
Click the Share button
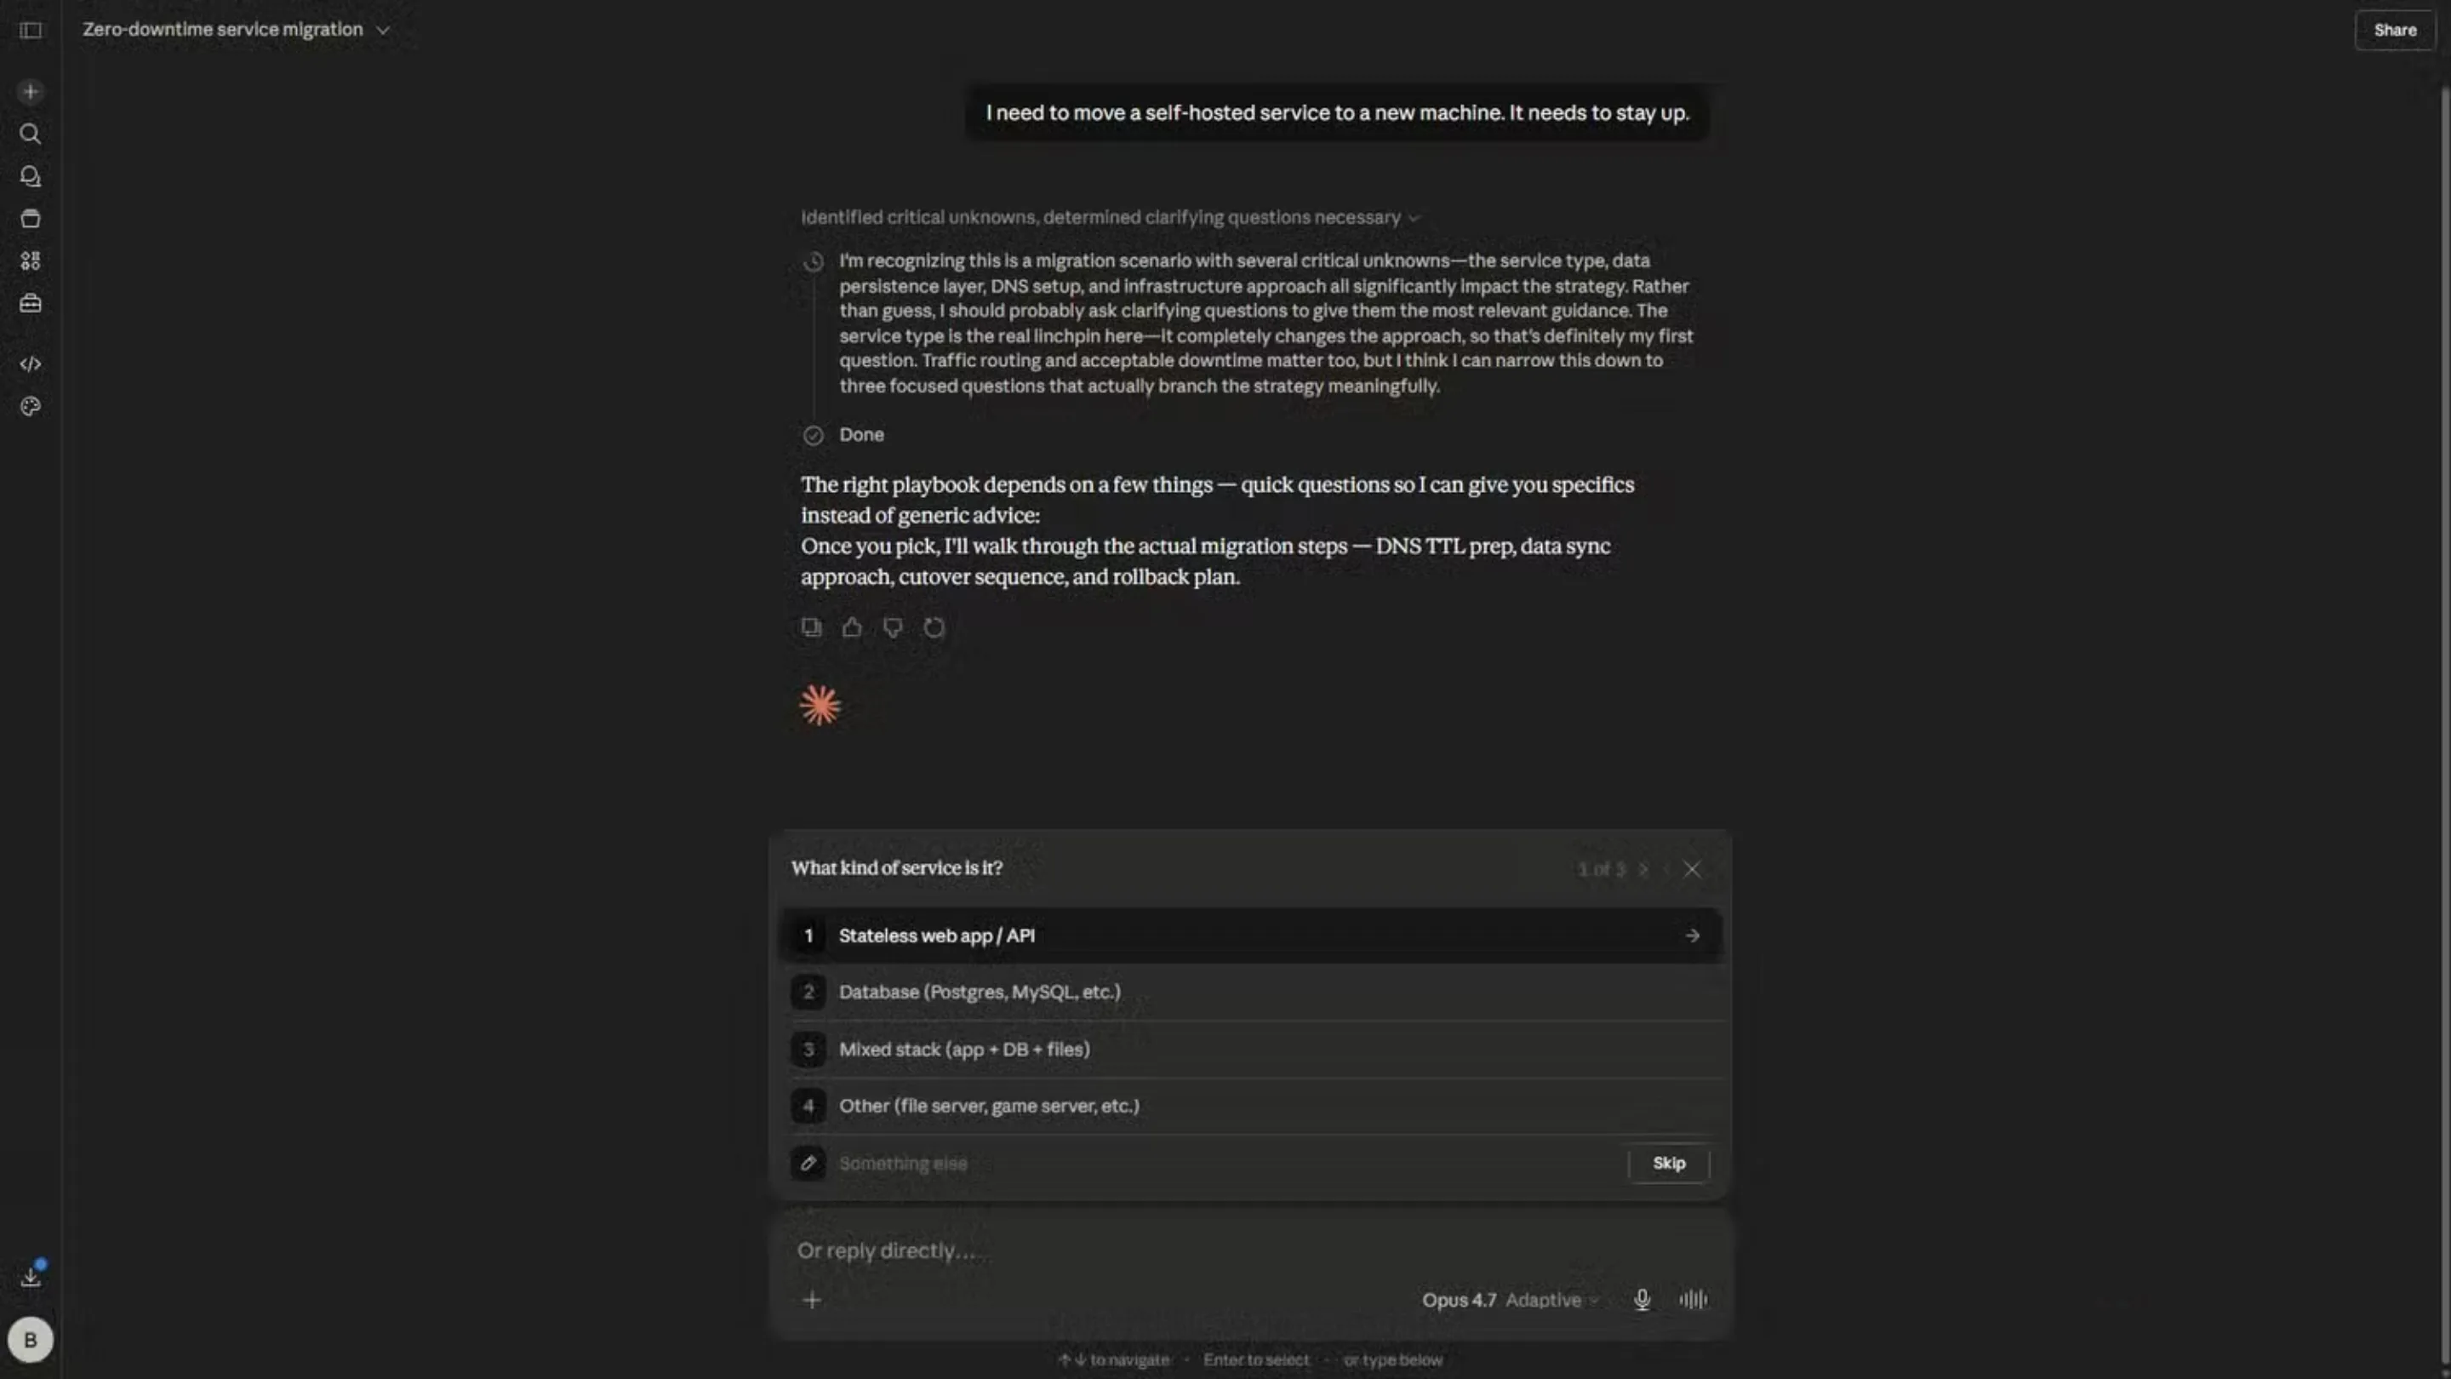[x=2394, y=31]
